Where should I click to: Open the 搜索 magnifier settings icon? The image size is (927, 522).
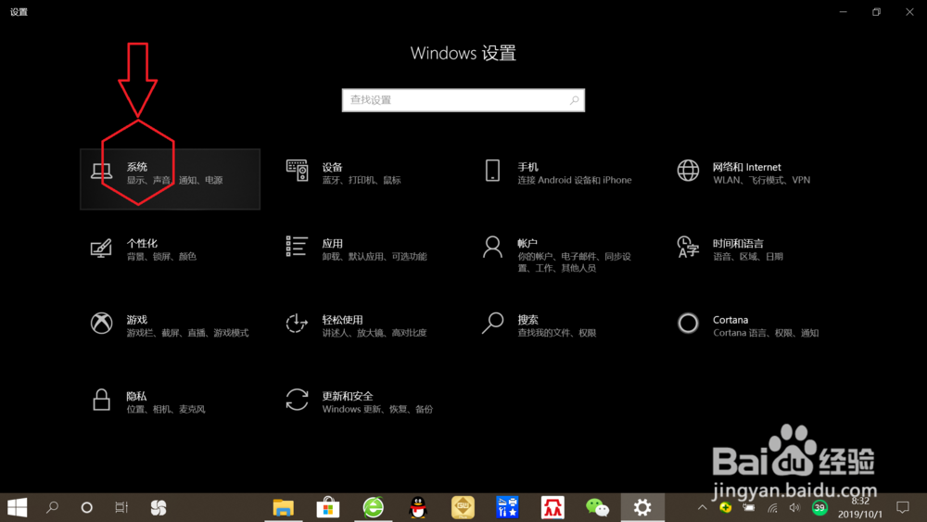[492, 324]
